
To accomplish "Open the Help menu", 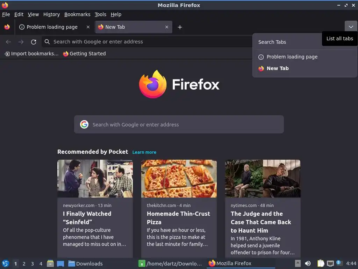I will 116,14.
